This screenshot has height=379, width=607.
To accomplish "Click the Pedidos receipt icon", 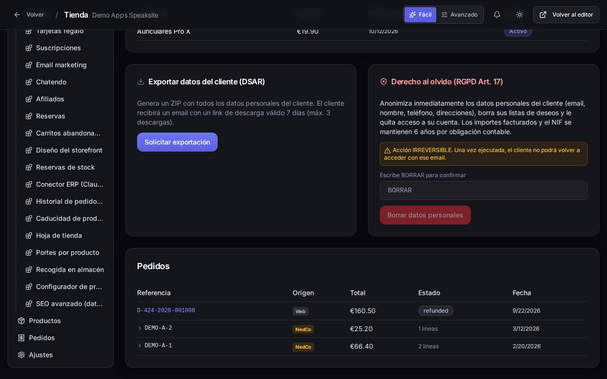I will tap(21, 338).
